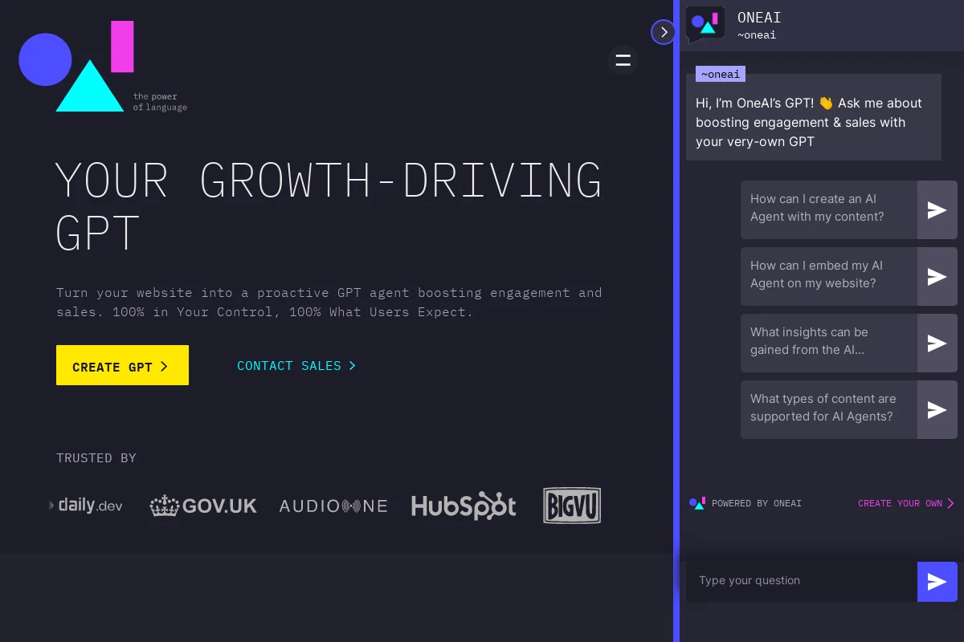Open the hamburger navigation menu

pos(623,60)
